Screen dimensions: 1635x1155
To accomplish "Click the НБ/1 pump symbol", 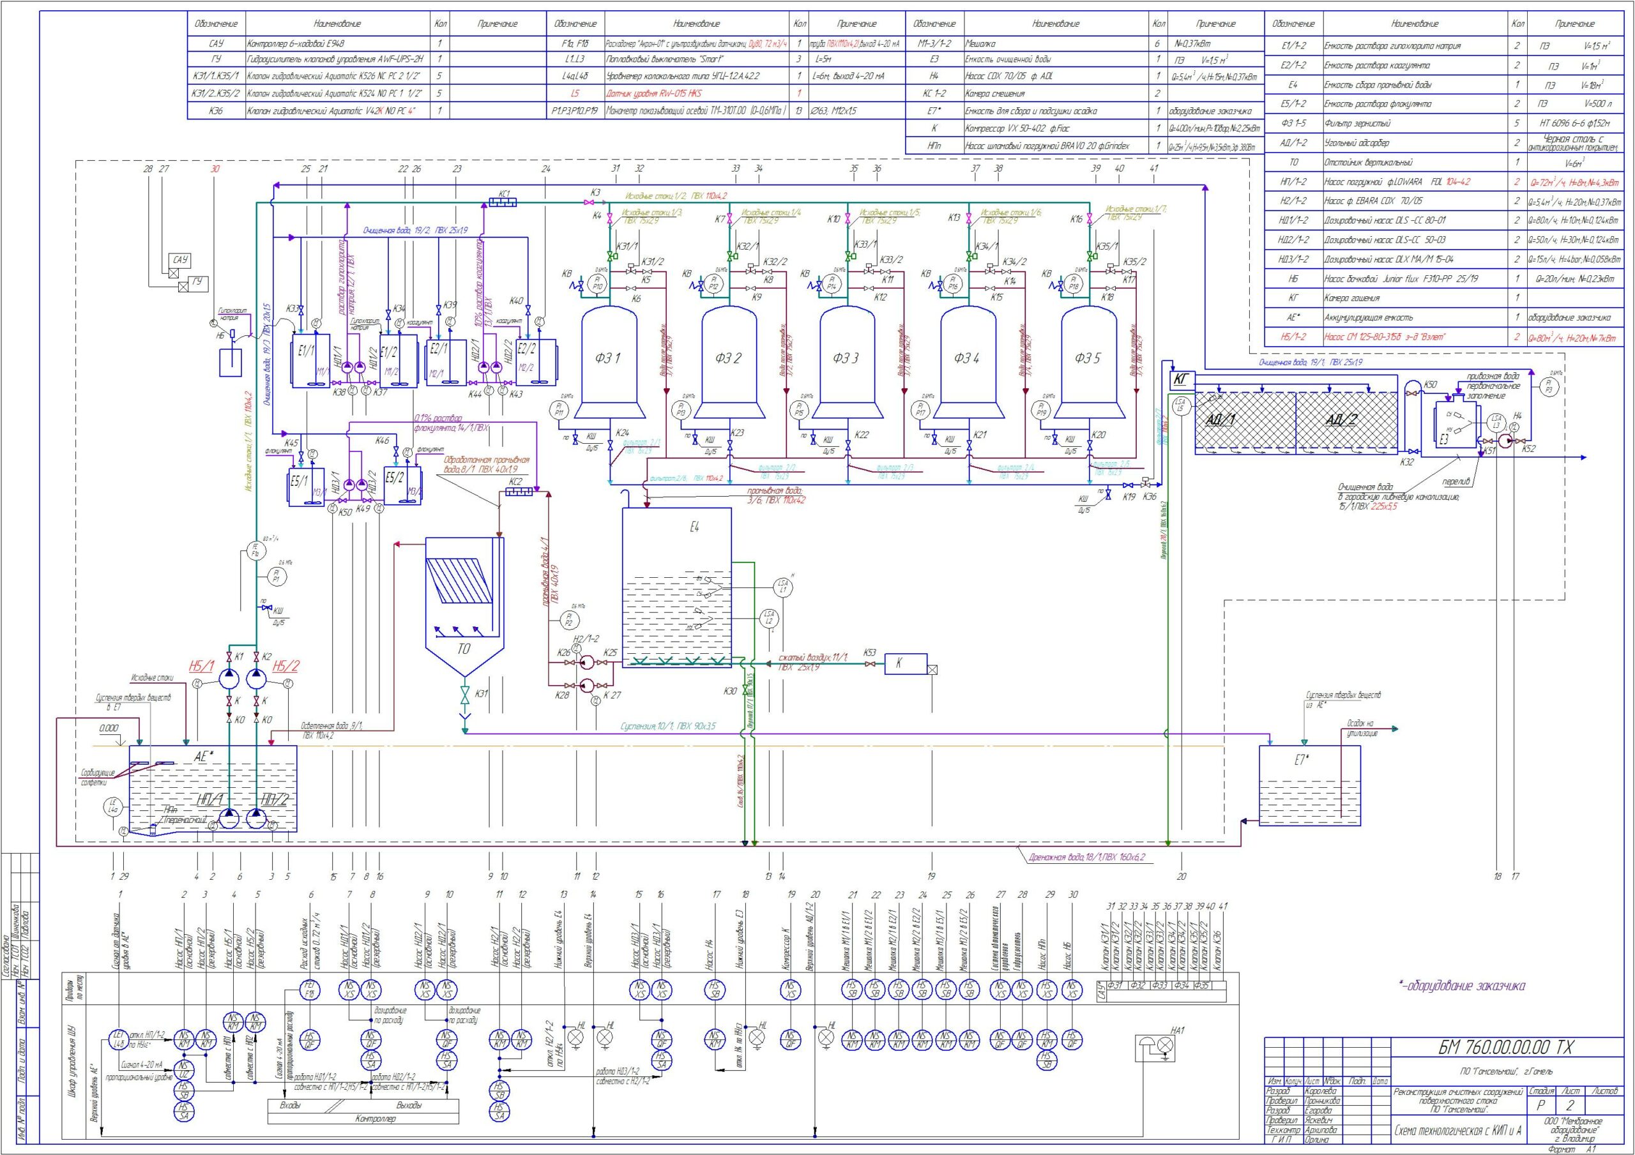I will (229, 678).
